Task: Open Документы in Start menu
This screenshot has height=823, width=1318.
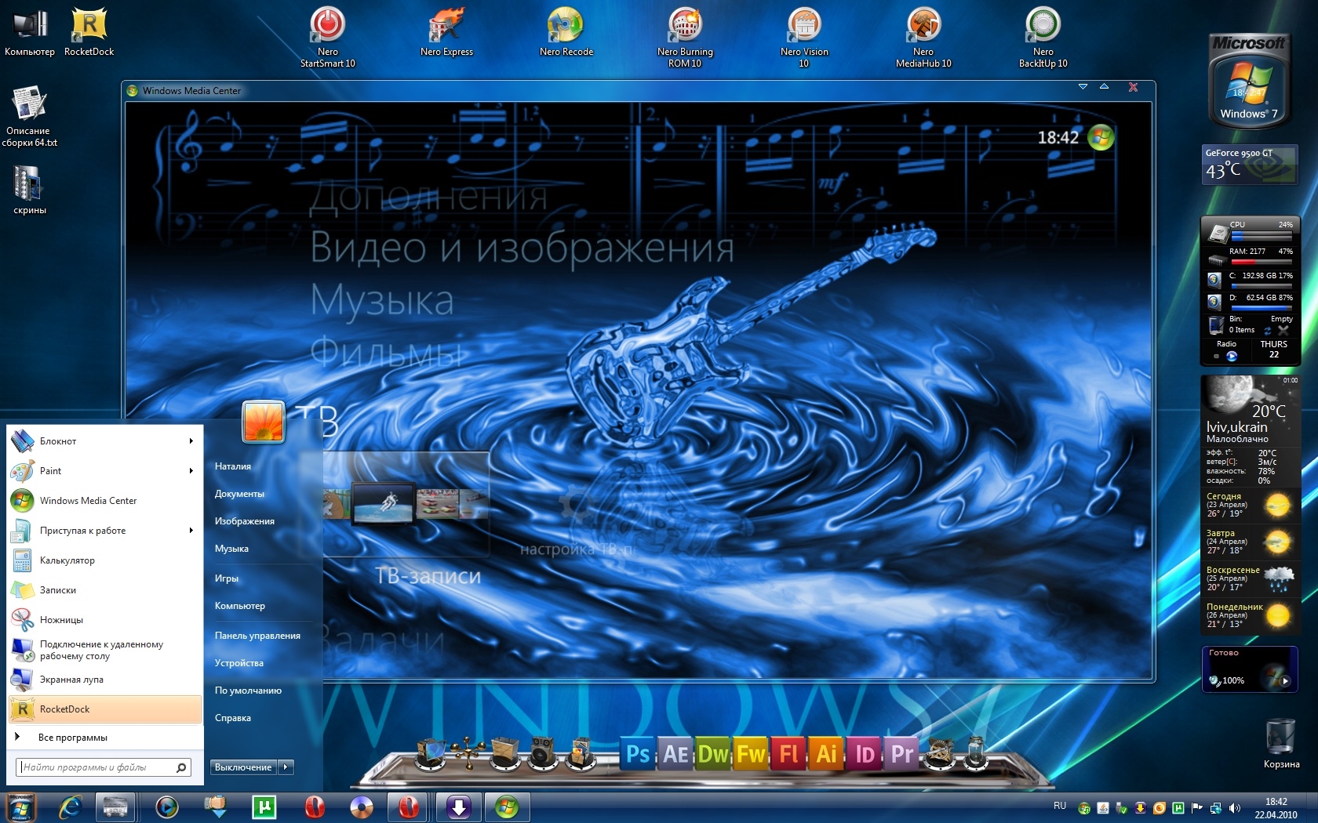Action: point(239,494)
